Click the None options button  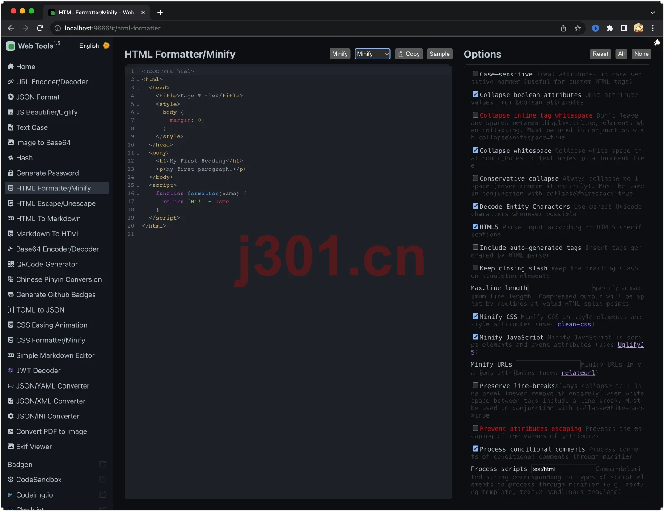[x=641, y=54]
